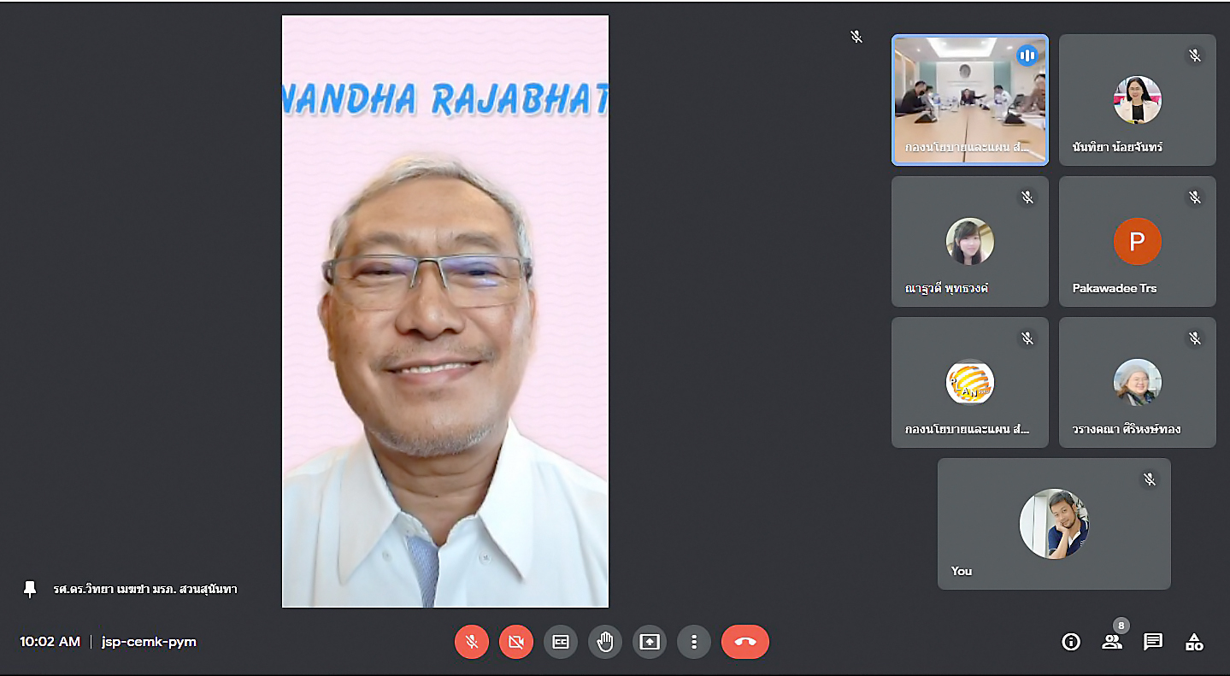Click the main pinned presenter video
The height and width of the screenshot is (676, 1230).
click(444, 311)
